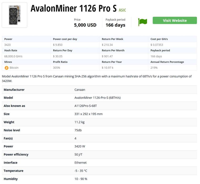This screenshot has height=184, width=200.
Task: Click the AvalonMiner 1126 Pro S heading
Action: 74,8
